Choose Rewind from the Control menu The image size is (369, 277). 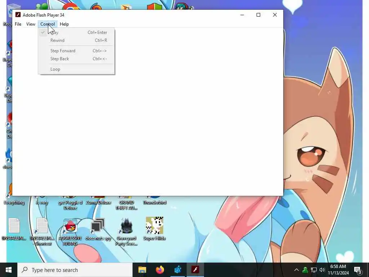77,40
